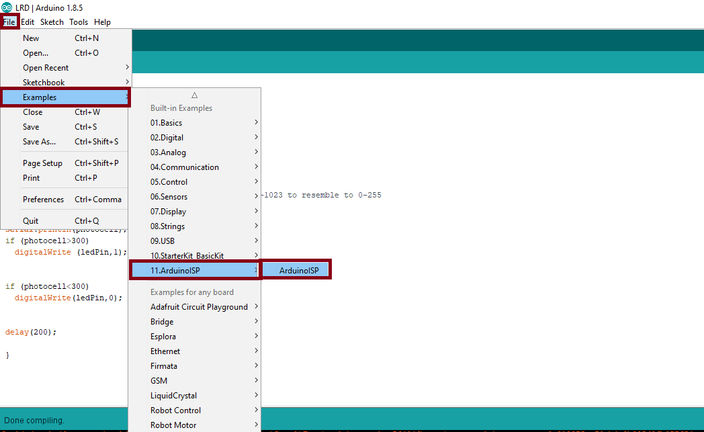704x432 pixels.
Task: Expand Adafruit Circuit Playground examples
Action: click(x=195, y=307)
